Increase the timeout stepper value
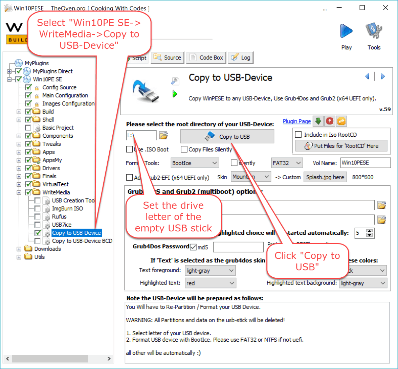Image resolution: width=398 pixels, height=369 pixels. point(370,231)
